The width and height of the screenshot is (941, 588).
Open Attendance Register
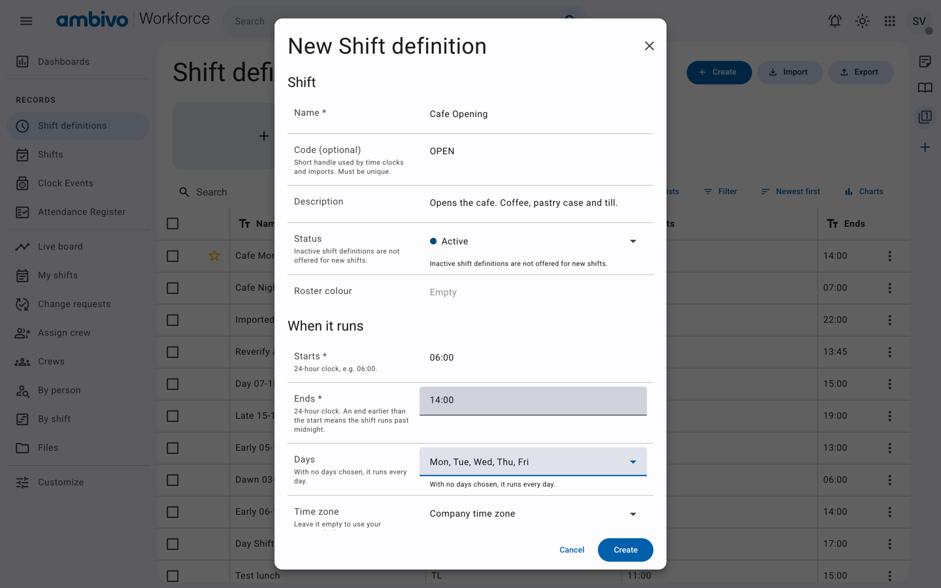78,212
